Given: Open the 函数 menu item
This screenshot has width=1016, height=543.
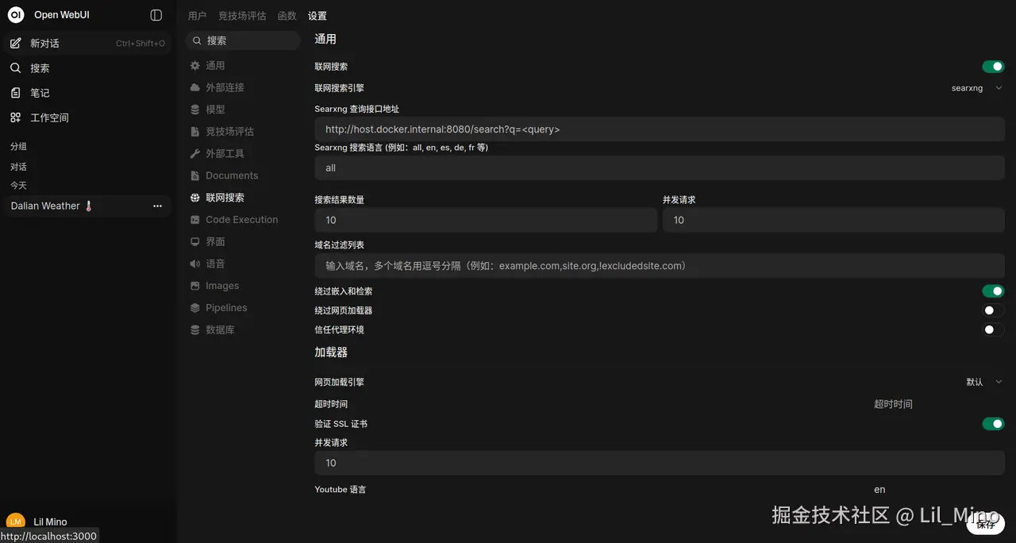Looking at the screenshot, I should pos(287,14).
